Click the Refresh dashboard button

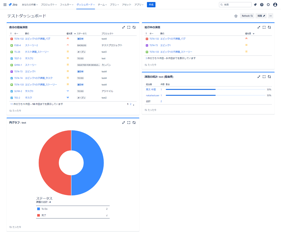pyautogui.click(x=247, y=16)
